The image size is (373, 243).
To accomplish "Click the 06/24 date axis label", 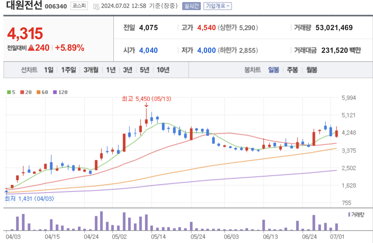I will pyautogui.click(x=309, y=237).
